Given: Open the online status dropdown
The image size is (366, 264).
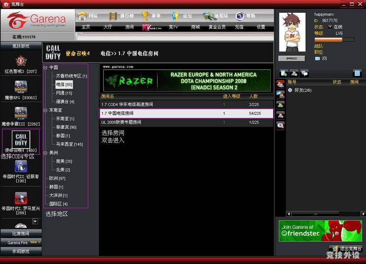Looking at the screenshot, I should tap(330, 27).
